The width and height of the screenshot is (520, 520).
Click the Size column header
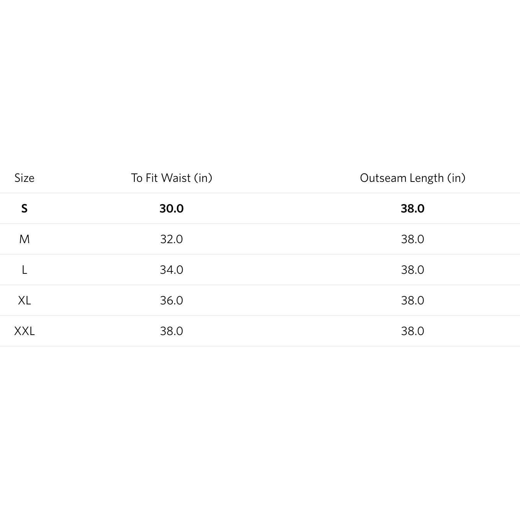click(x=25, y=178)
